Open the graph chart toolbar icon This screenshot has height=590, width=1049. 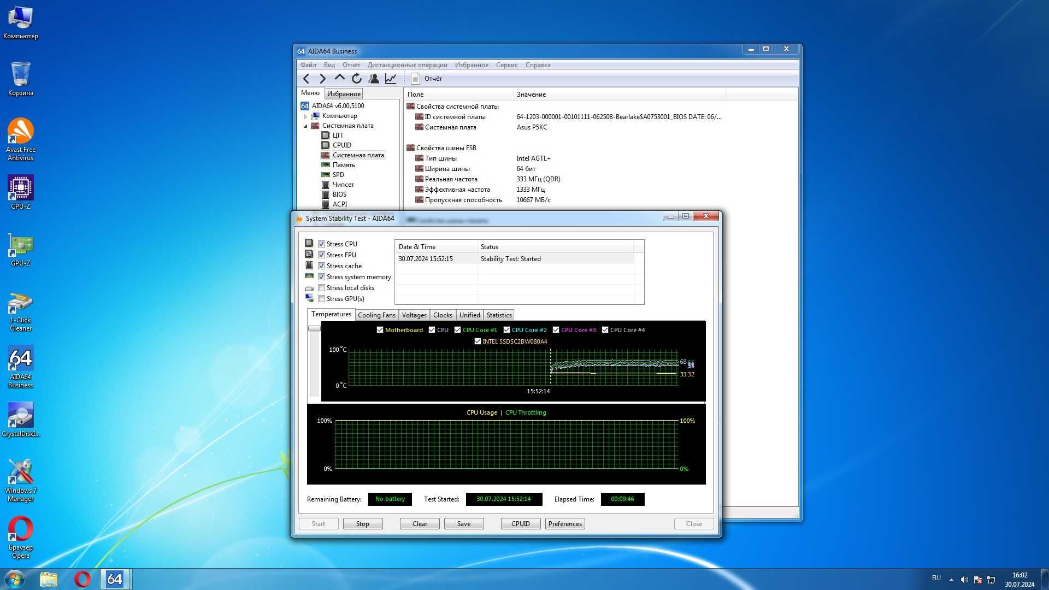click(391, 79)
